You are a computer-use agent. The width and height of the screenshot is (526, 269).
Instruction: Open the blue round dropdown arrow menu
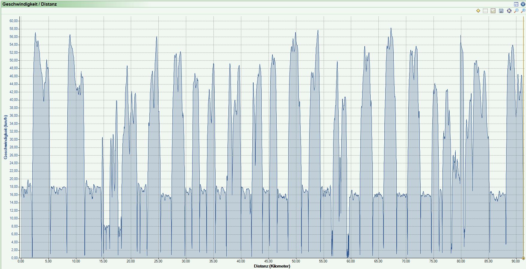point(523,4)
